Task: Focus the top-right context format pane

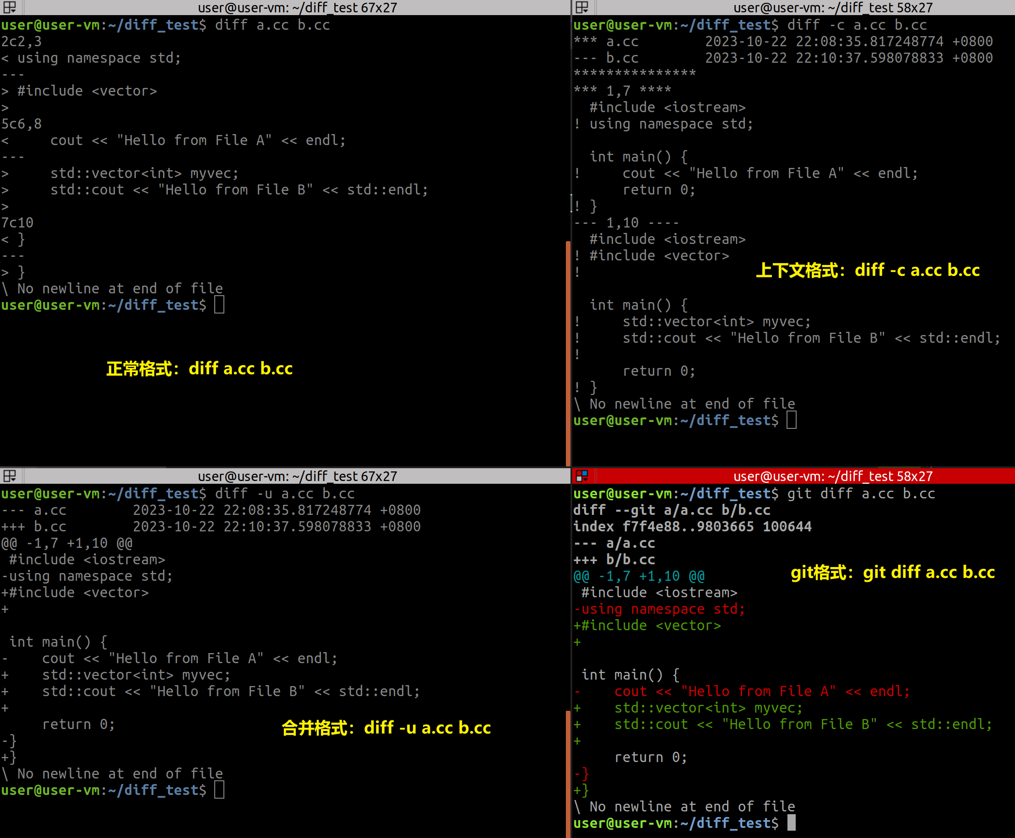Action: click(830, 7)
